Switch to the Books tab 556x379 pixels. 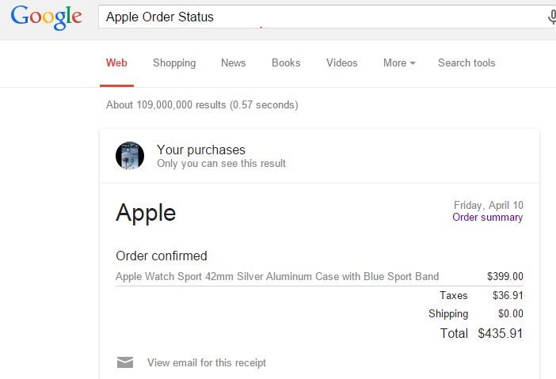(286, 63)
